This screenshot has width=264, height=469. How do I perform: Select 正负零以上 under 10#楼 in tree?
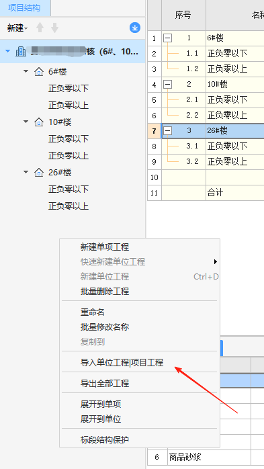point(69,155)
